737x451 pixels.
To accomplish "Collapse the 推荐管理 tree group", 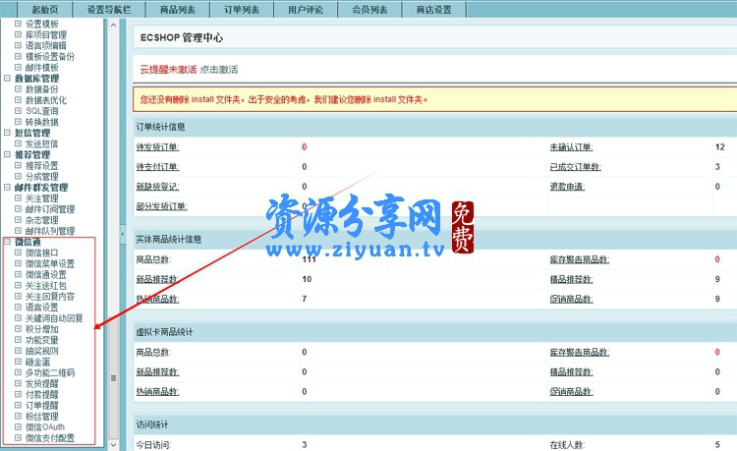I will point(7,154).
